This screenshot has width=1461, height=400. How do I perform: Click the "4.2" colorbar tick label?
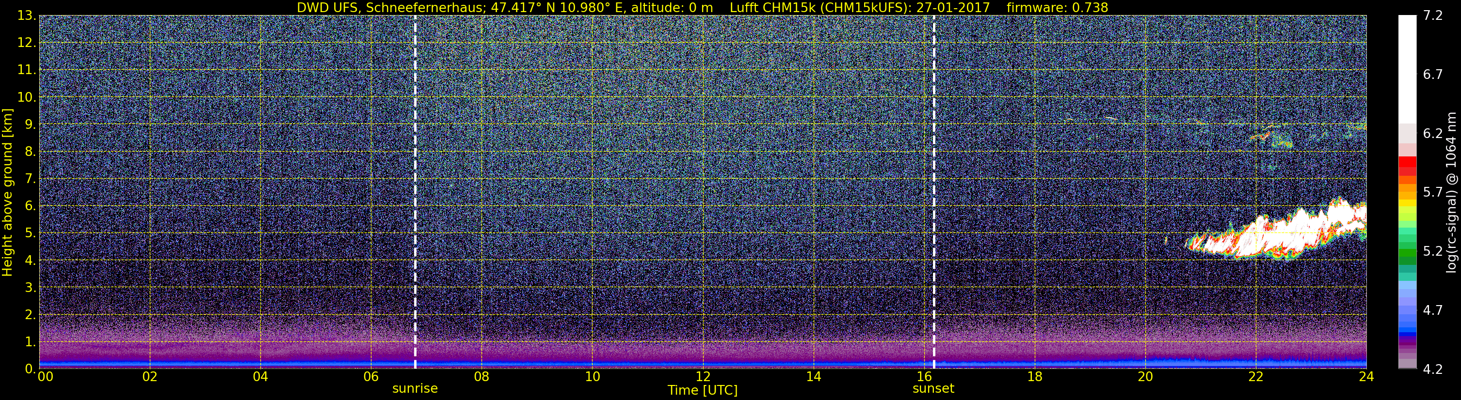coord(1433,369)
